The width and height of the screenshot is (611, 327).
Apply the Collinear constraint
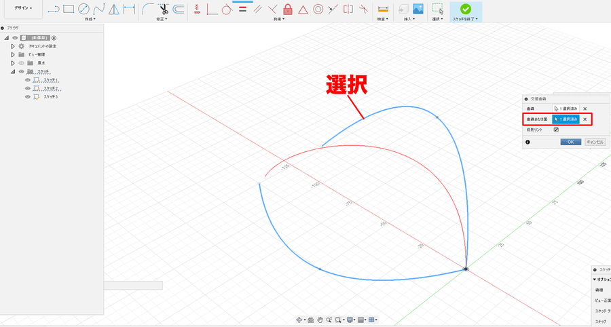click(333, 9)
